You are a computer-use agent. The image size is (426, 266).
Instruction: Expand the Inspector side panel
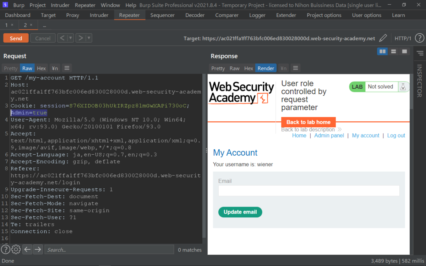(x=419, y=81)
